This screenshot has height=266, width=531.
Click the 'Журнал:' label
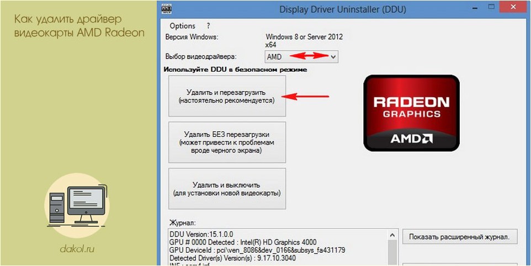183,223
